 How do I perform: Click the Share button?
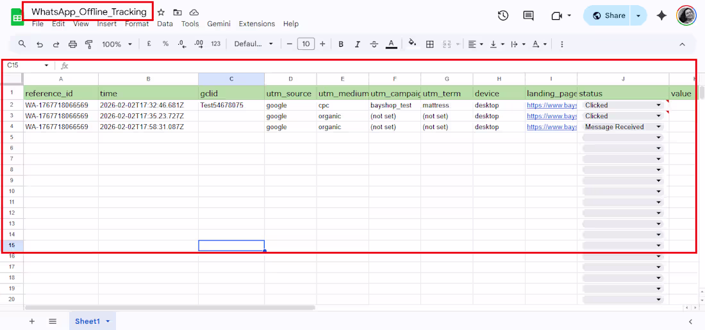click(608, 16)
